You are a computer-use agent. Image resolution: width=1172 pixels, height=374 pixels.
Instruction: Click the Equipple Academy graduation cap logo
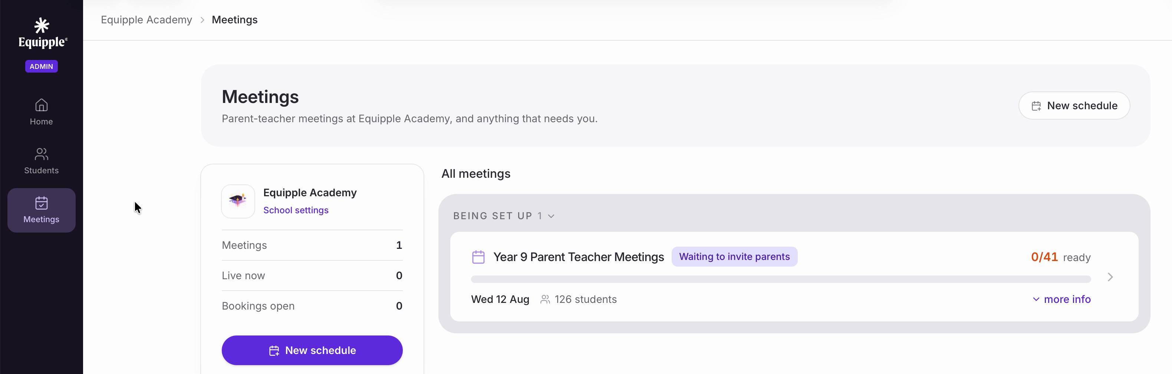click(x=238, y=201)
